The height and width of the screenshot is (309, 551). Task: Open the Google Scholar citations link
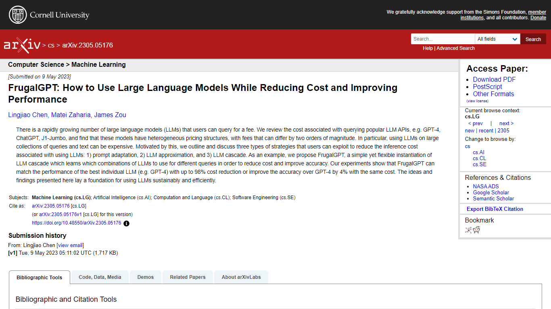click(x=491, y=193)
